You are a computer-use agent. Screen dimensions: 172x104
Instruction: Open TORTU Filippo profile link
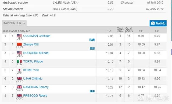click(x=33, y=61)
